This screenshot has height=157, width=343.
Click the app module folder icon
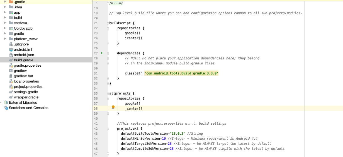click(x=11, y=12)
